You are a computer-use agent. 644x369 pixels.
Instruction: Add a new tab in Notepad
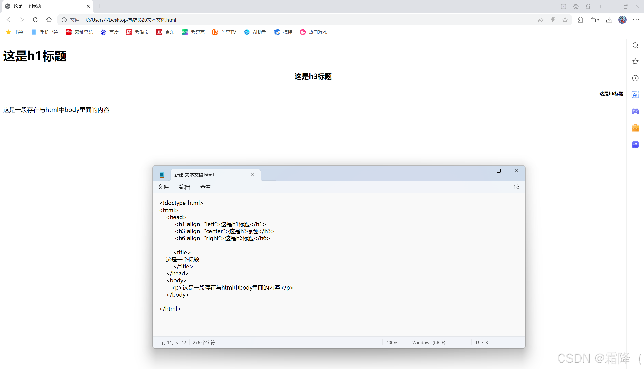270,175
